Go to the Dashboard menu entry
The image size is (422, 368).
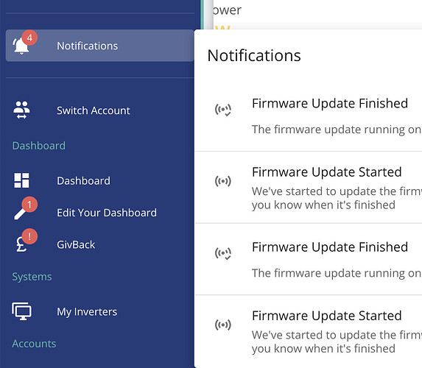tap(83, 181)
